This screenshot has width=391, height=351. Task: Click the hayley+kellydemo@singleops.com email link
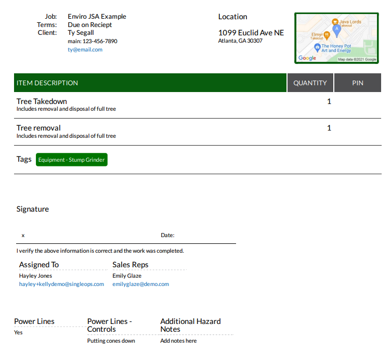coord(61,284)
